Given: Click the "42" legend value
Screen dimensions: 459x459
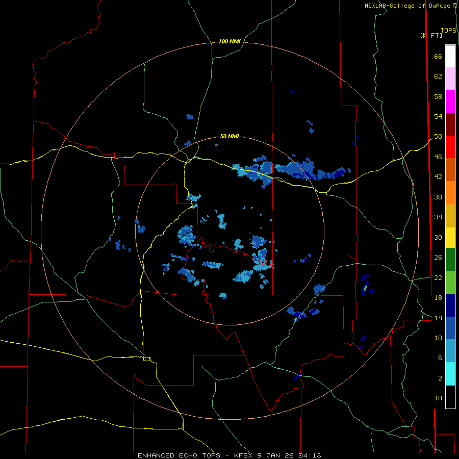Looking at the screenshot, I should click(x=438, y=177).
